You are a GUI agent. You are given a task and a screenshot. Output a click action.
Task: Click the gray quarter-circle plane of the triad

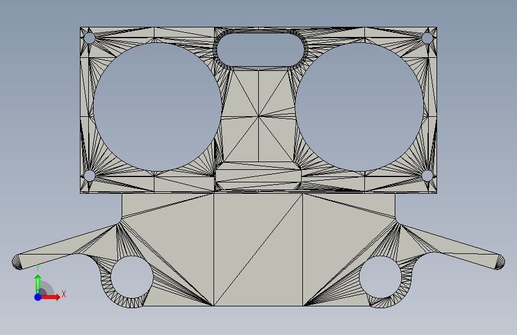(x=47, y=289)
